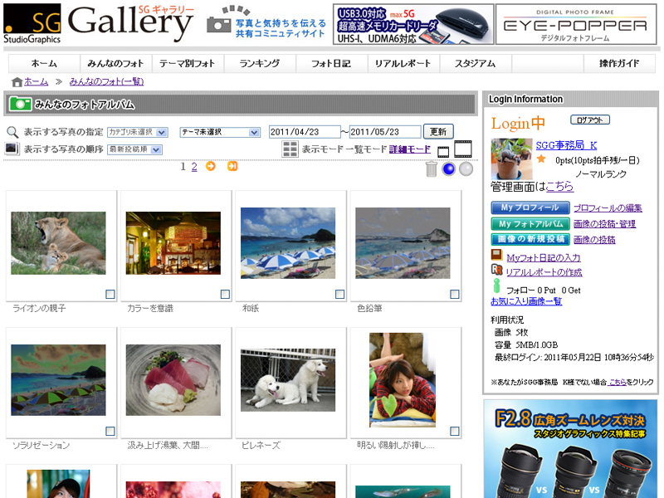Click the trash icon above the photo grid

(430, 169)
